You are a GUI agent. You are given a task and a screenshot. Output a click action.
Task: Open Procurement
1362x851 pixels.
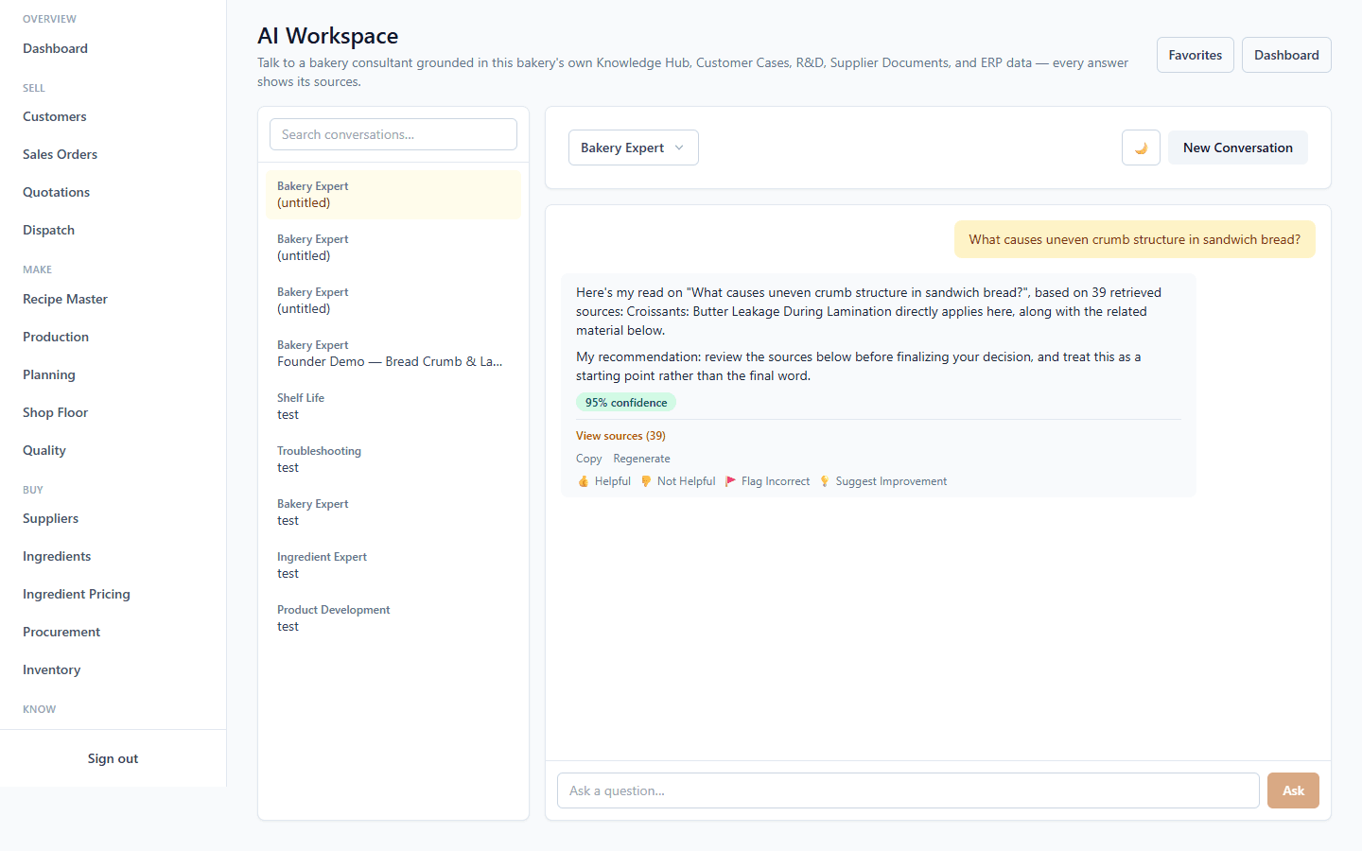[61, 632]
